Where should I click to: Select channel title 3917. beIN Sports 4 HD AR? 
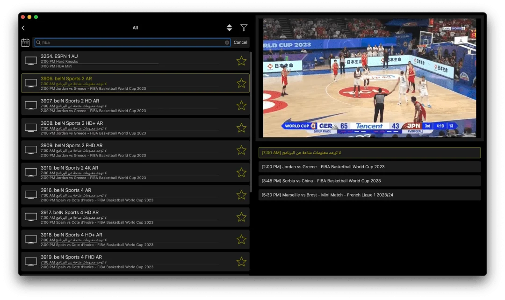[70, 213]
